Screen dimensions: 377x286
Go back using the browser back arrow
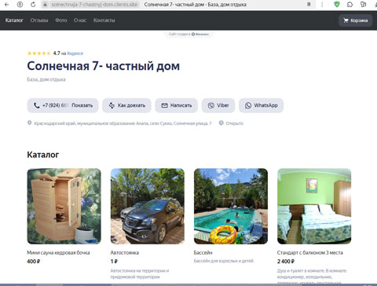coord(7,5)
